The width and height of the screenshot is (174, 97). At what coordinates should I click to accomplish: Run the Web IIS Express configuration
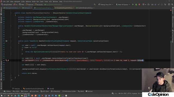(133, 5)
